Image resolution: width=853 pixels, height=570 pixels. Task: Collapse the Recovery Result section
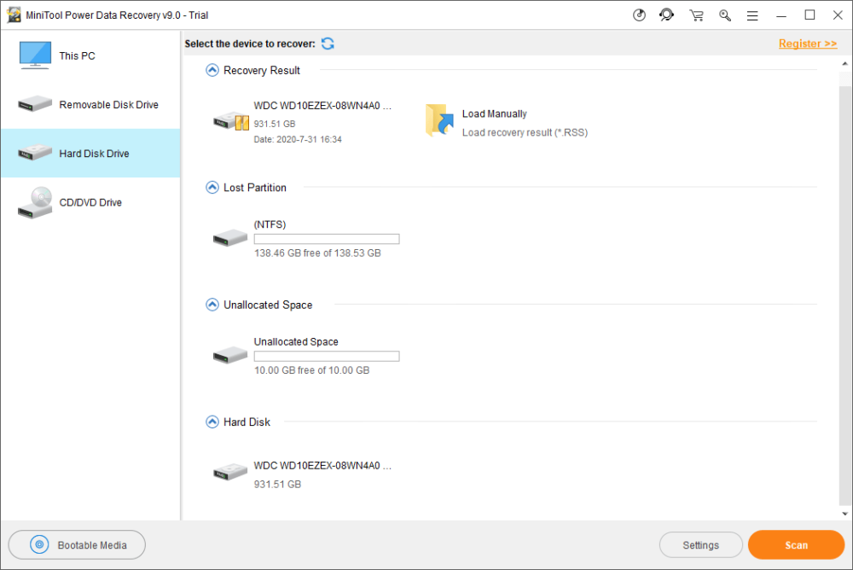(212, 70)
